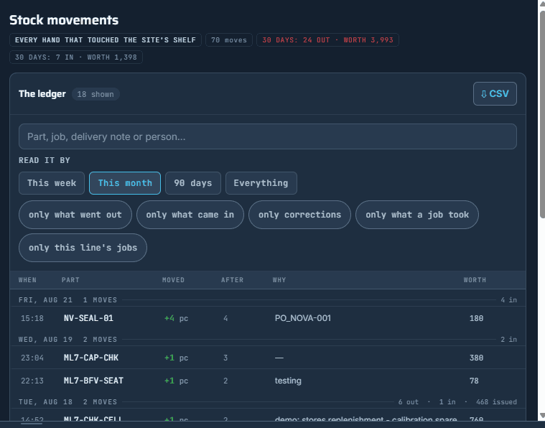Click the WHEN column header
Screen dimensions: 545x428
click(27, 280)
